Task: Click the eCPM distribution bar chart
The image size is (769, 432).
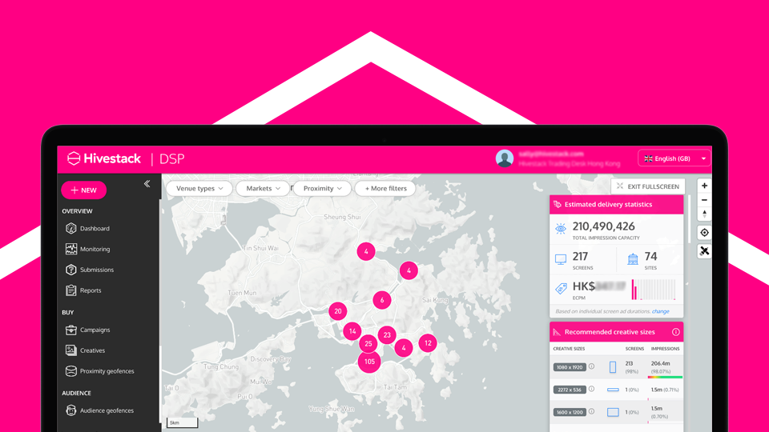Action: [x=654, y=289]
